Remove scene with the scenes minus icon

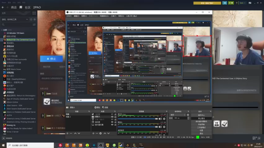[x=71, y=133]
